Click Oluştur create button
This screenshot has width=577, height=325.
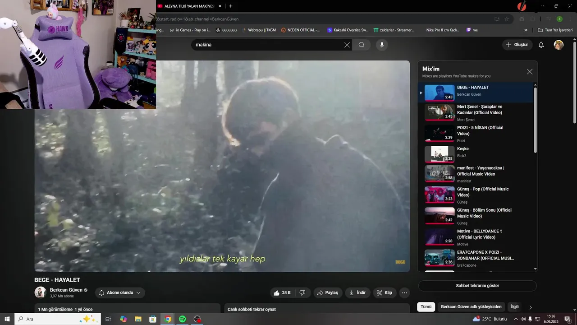517,45
